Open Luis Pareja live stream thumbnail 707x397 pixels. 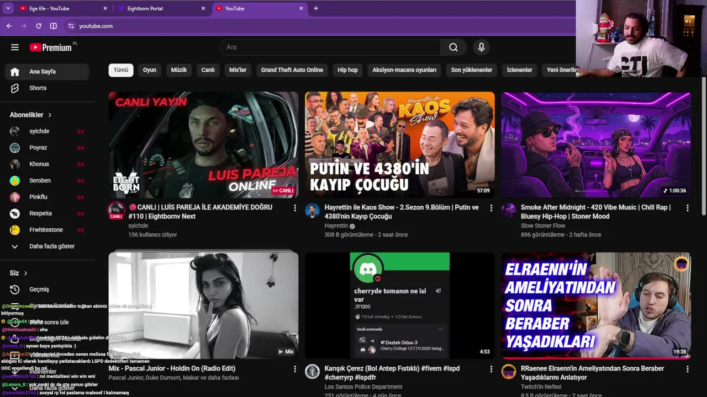(203, 145)
